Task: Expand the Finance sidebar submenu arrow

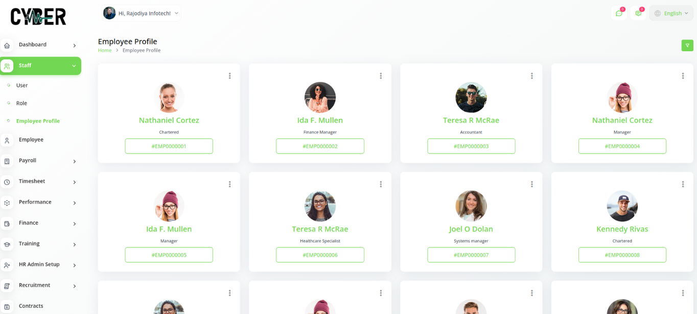Action: 75,224
